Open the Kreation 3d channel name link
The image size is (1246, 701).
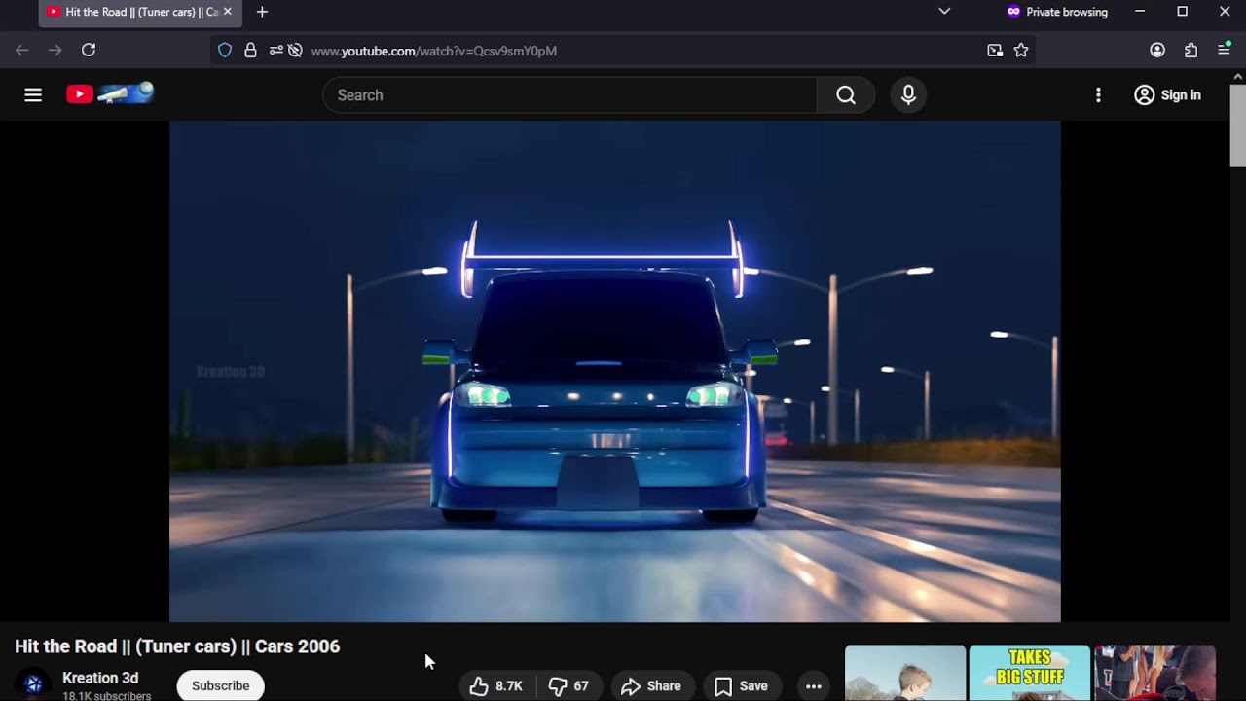click(100, 678)
